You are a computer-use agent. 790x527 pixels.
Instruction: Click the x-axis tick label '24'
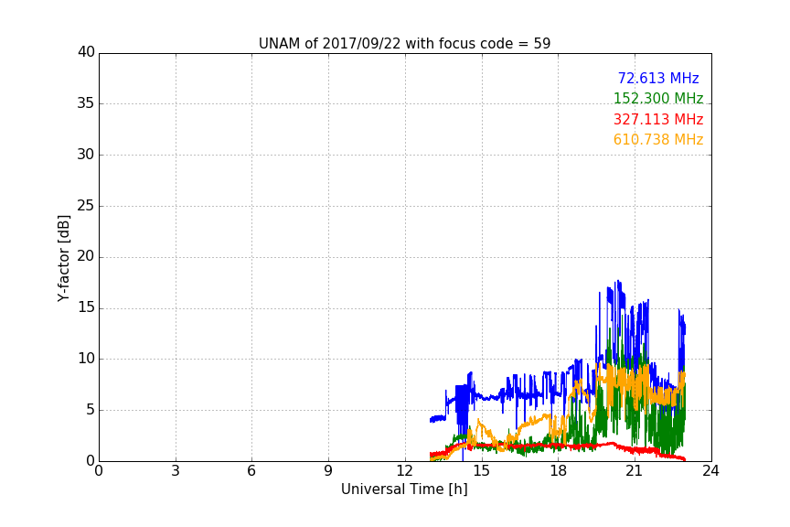[710, 471]
